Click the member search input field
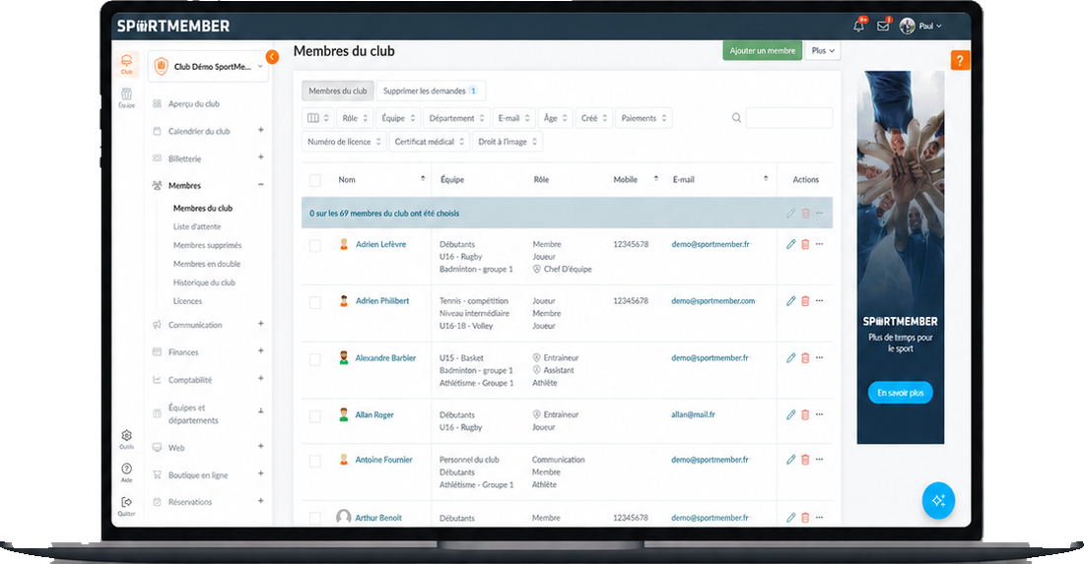 click(788, 118)
